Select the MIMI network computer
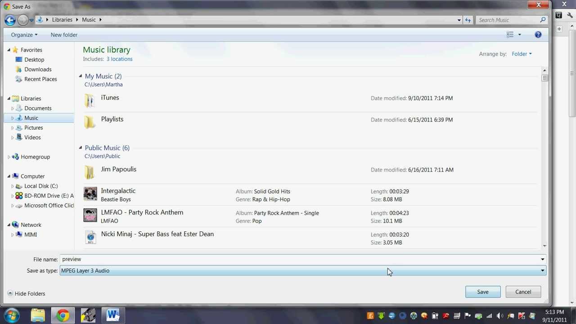The width and height of the screenshot is (576, 324). coord(31,234)
